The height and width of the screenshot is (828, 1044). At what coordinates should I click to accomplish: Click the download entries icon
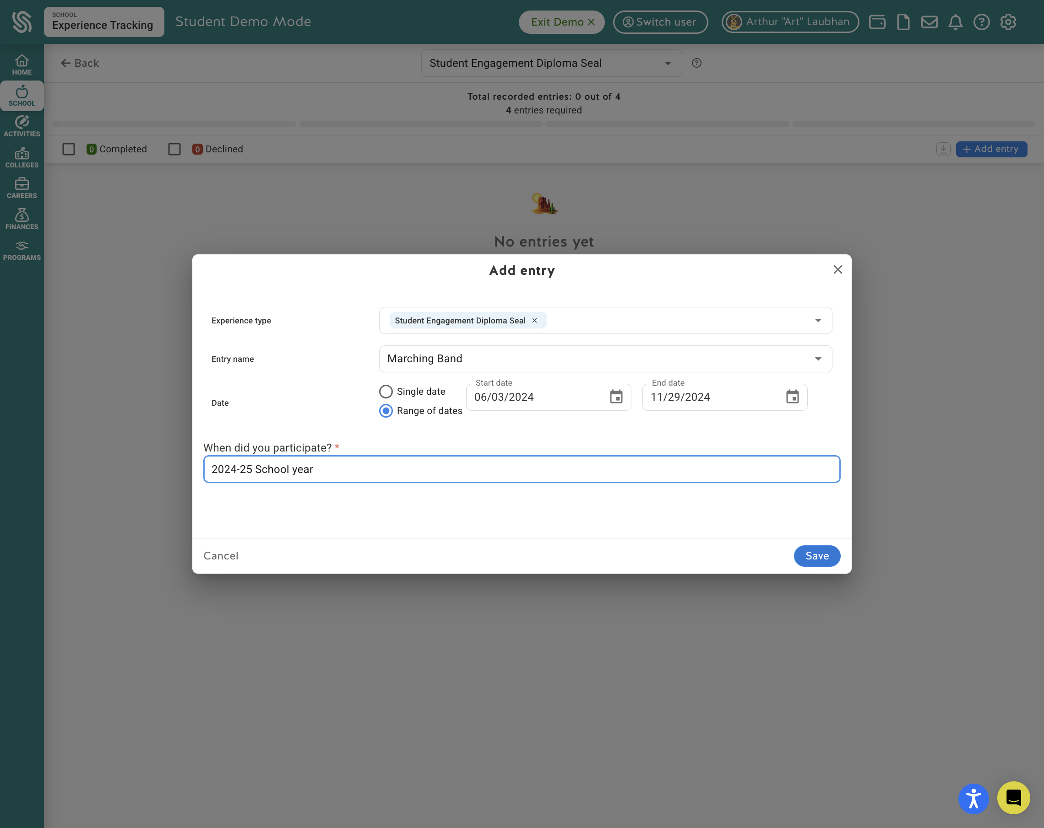(943, 149)
